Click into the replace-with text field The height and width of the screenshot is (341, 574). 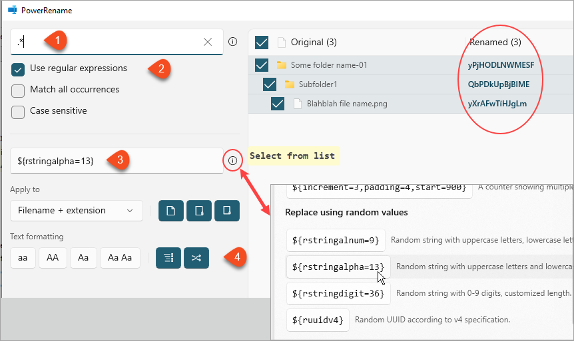pyautogui.click(x=117, y=161)
